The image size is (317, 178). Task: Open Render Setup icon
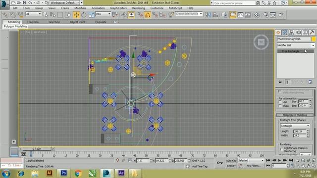[x=265, y=15]
